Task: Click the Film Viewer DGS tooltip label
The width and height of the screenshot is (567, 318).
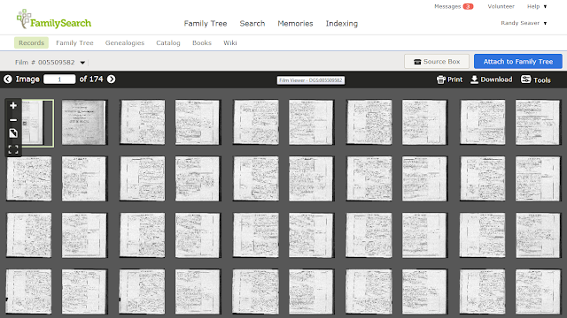Action: tap(311, 80)
